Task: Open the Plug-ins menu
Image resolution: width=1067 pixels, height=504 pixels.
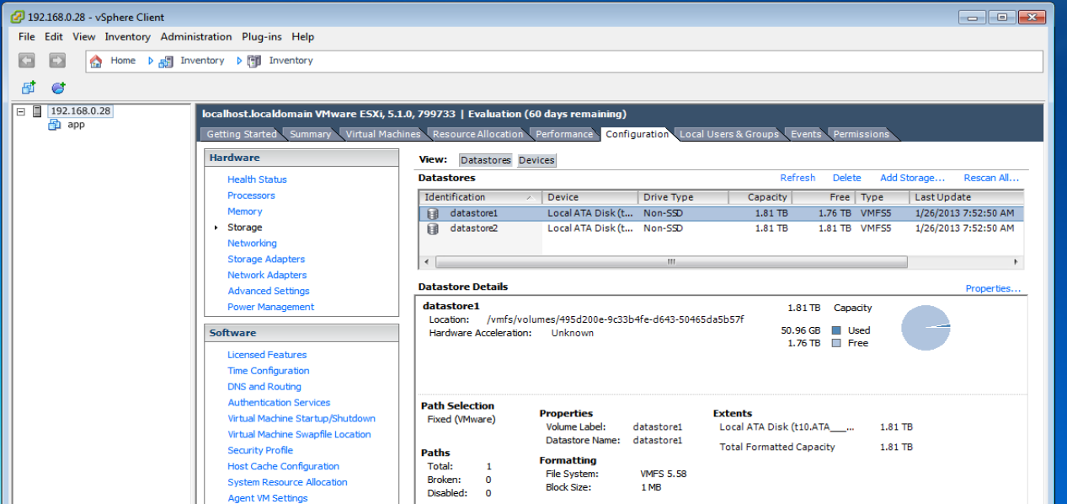Action: 262,37
